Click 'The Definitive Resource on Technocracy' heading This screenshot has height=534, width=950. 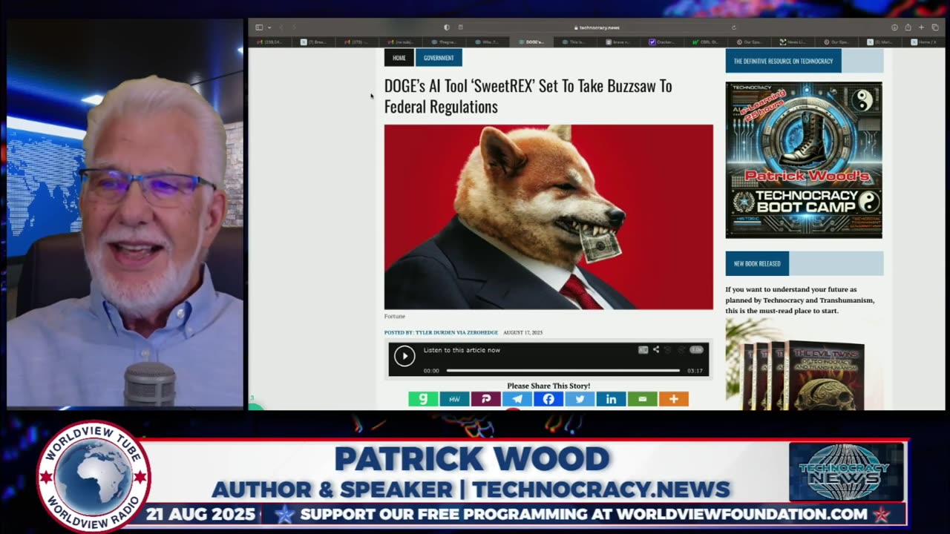pos(783,61)
